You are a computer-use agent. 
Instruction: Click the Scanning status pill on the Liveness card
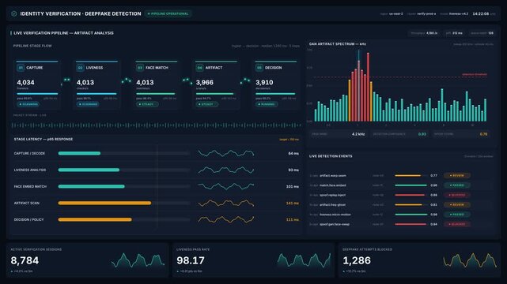[88, 104]
